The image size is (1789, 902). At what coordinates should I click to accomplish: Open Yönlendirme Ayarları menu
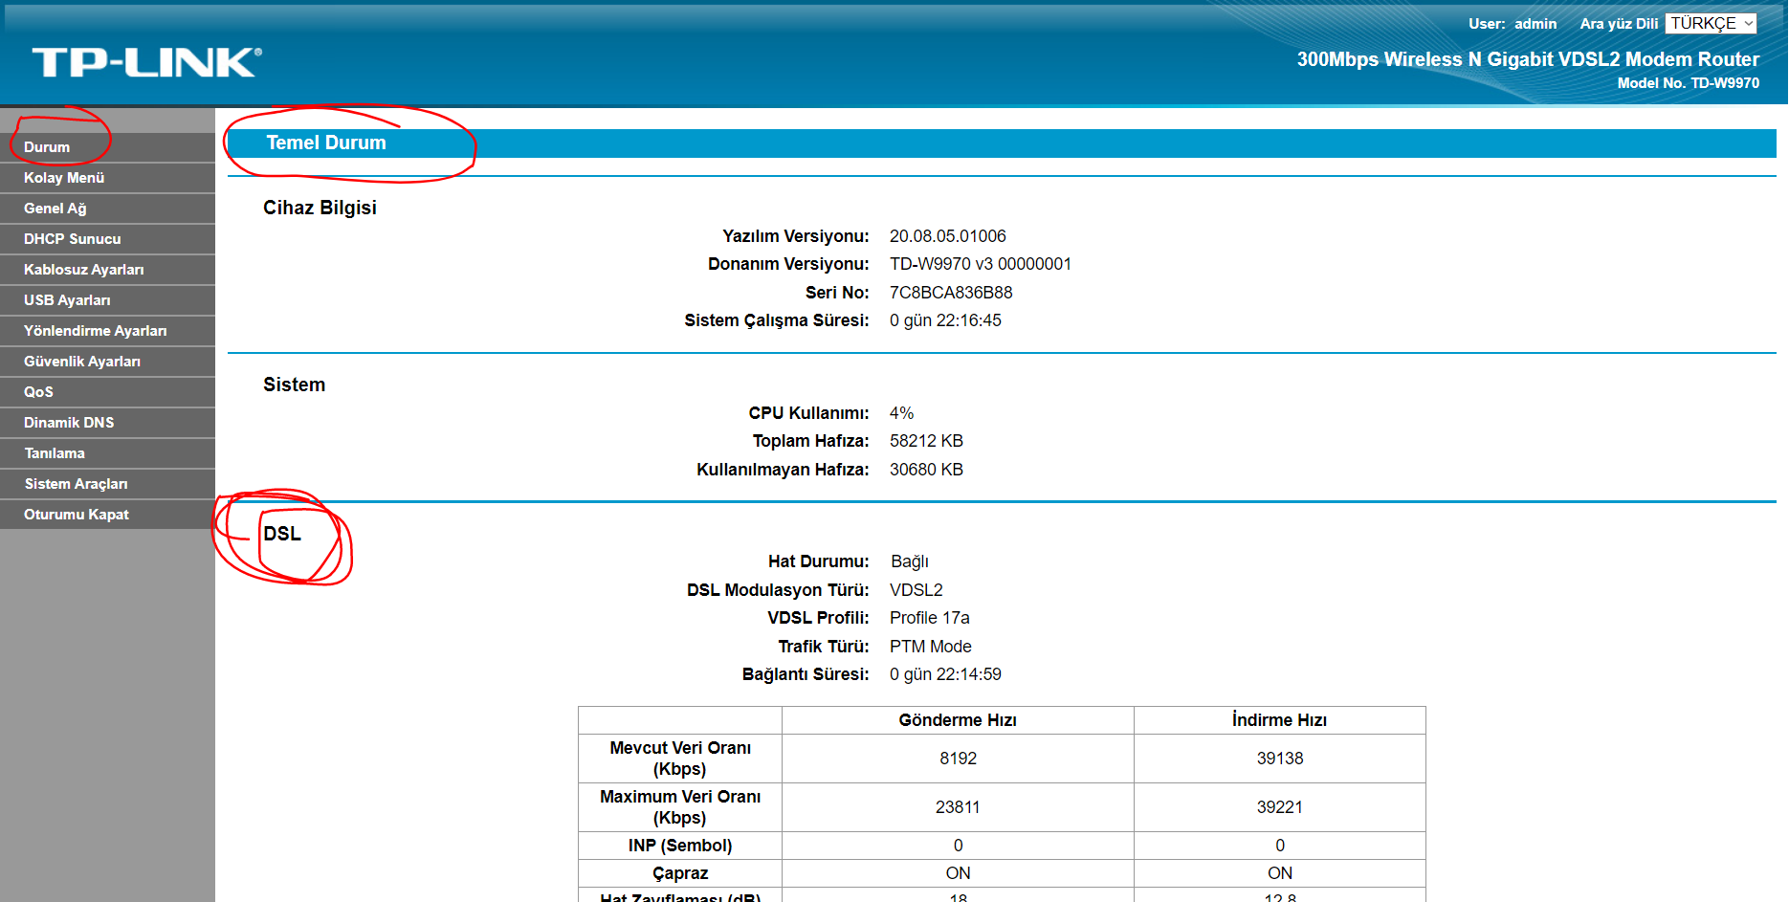tap(107, 331)
